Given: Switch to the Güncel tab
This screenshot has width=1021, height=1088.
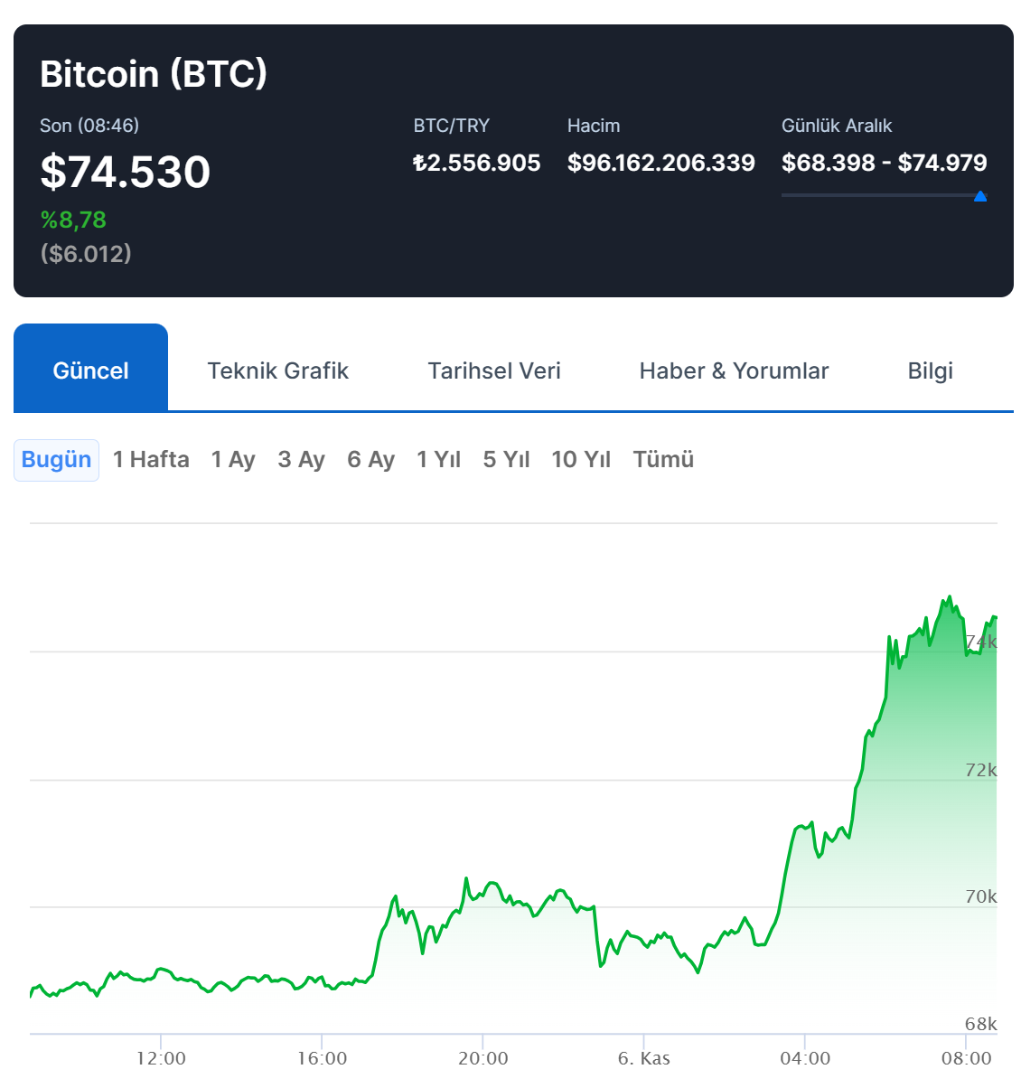Looking at the screenshot, I should 90,370.
